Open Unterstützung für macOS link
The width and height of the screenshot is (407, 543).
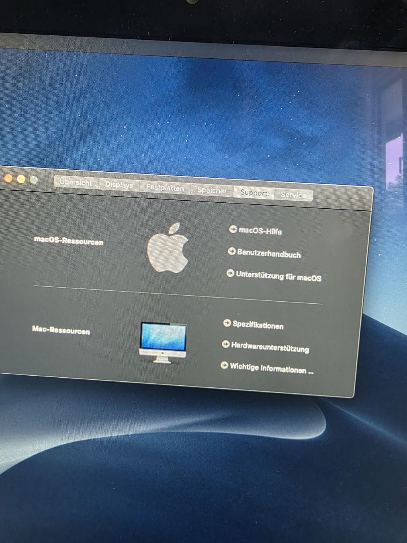click(278, 276)
